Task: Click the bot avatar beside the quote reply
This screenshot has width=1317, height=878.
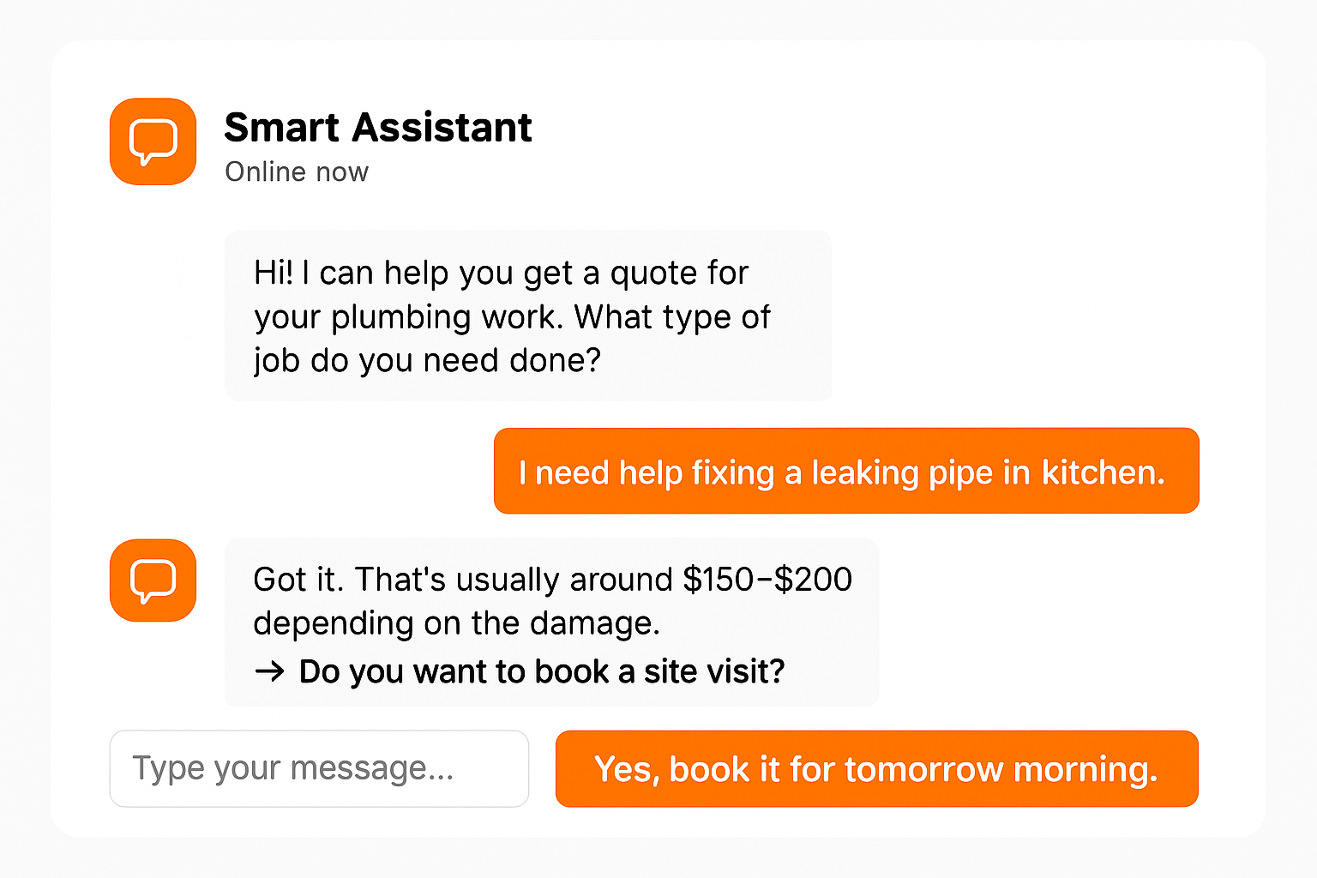Action: coord(153,580)
